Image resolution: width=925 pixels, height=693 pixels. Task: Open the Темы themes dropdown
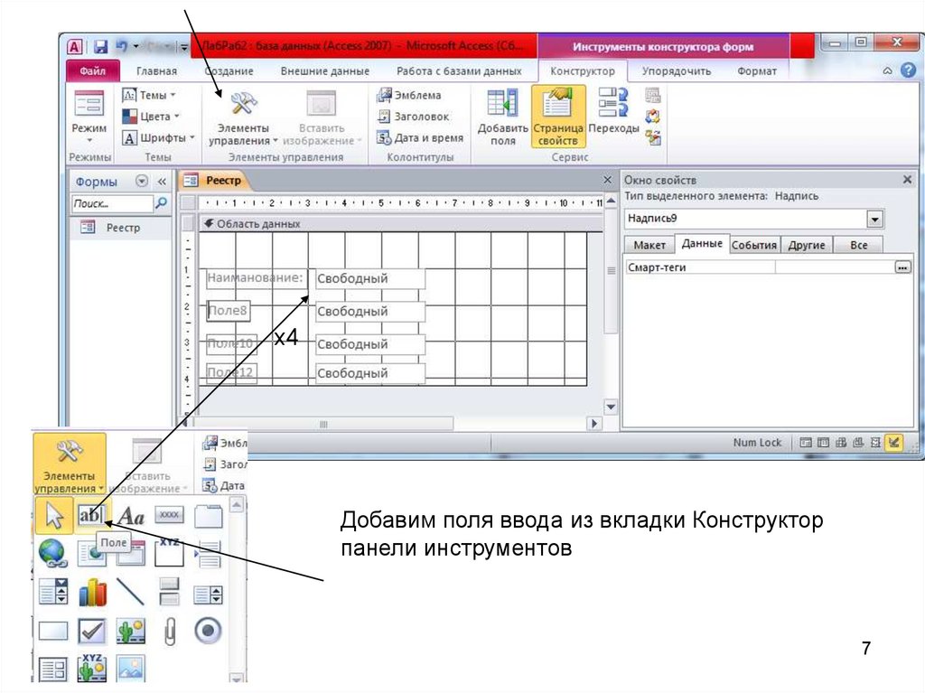tap(149, 95)
